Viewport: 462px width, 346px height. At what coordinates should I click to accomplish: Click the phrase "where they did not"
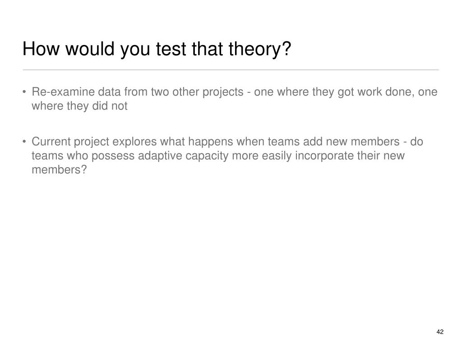click(79, 106)
